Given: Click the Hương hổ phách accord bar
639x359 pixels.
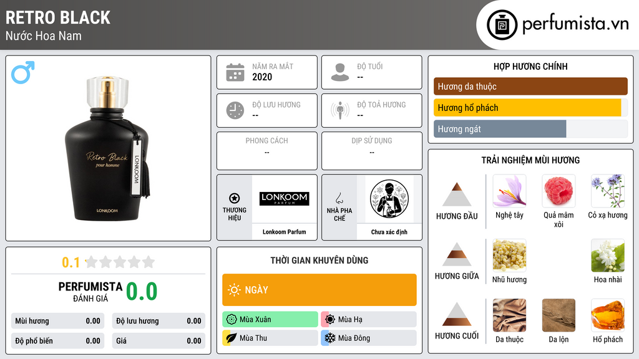Looking at the screenshot, I should tap(530, 107).
